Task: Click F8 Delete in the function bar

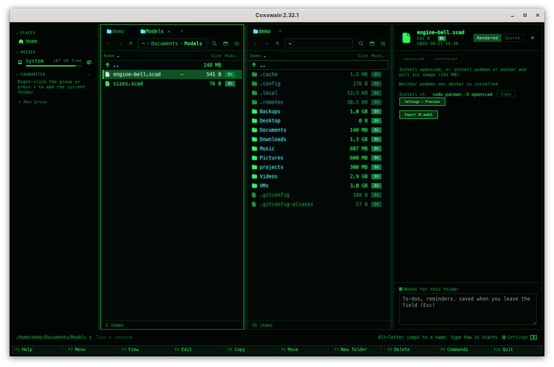Action: [x=410, y=350]
